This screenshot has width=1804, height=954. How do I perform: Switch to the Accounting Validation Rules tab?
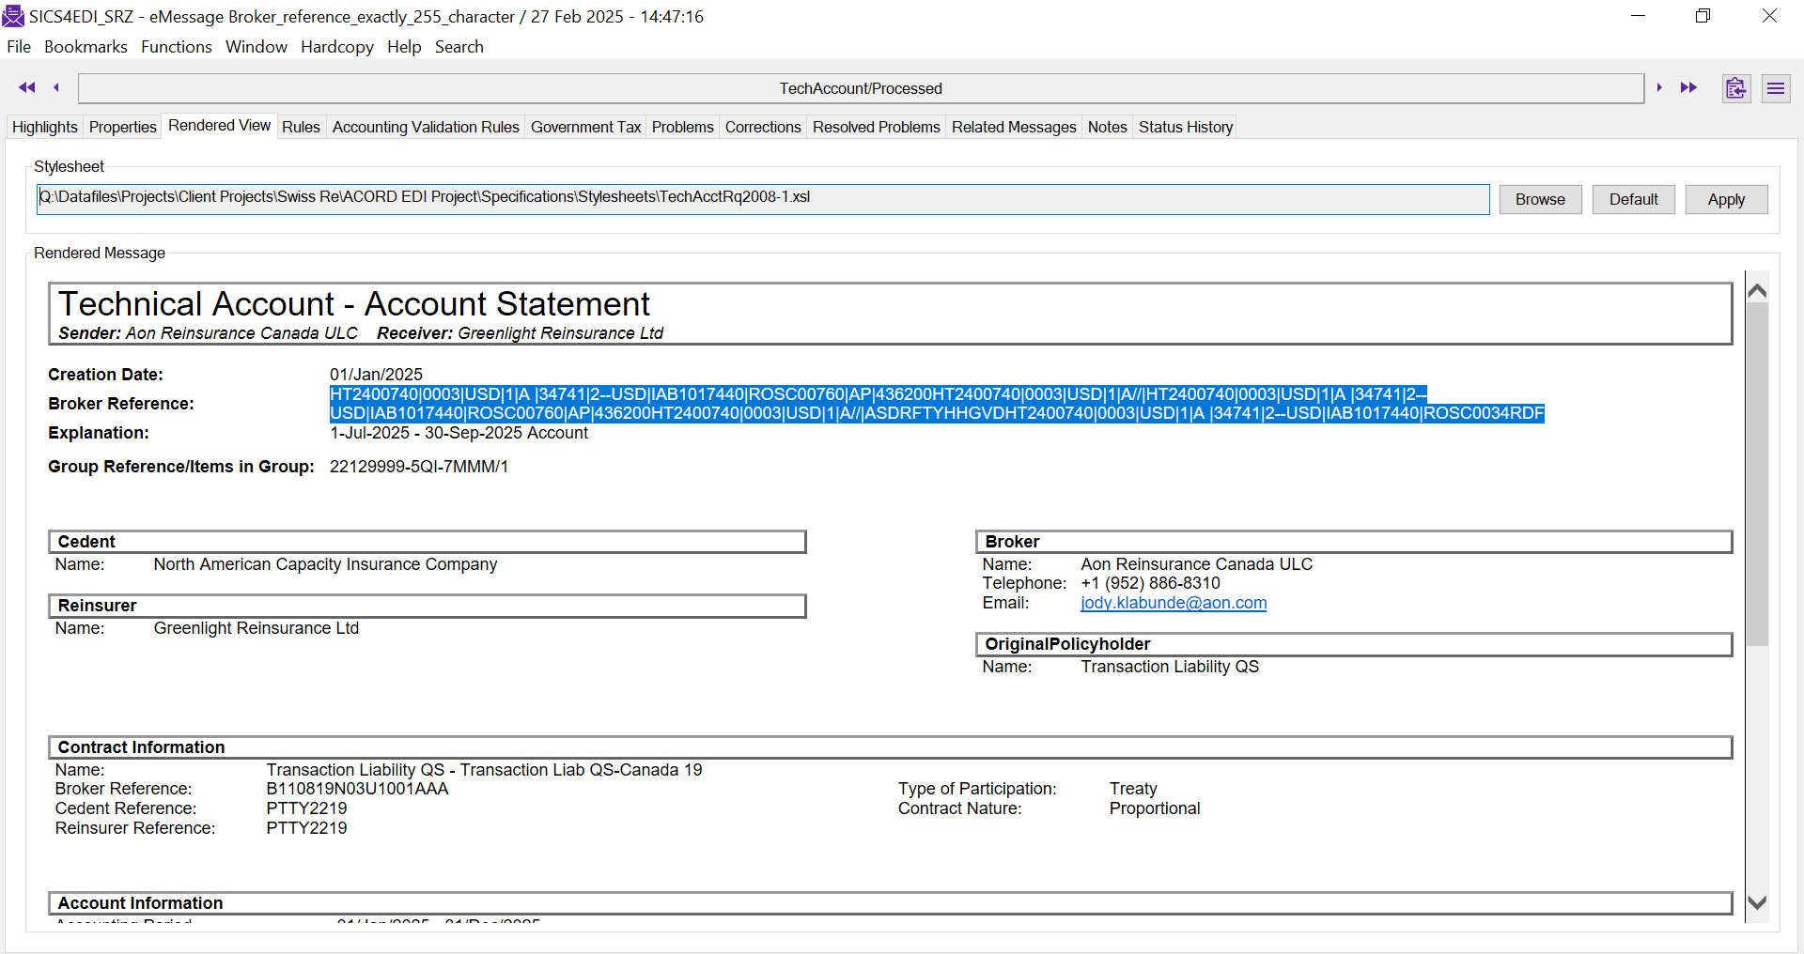426,127
